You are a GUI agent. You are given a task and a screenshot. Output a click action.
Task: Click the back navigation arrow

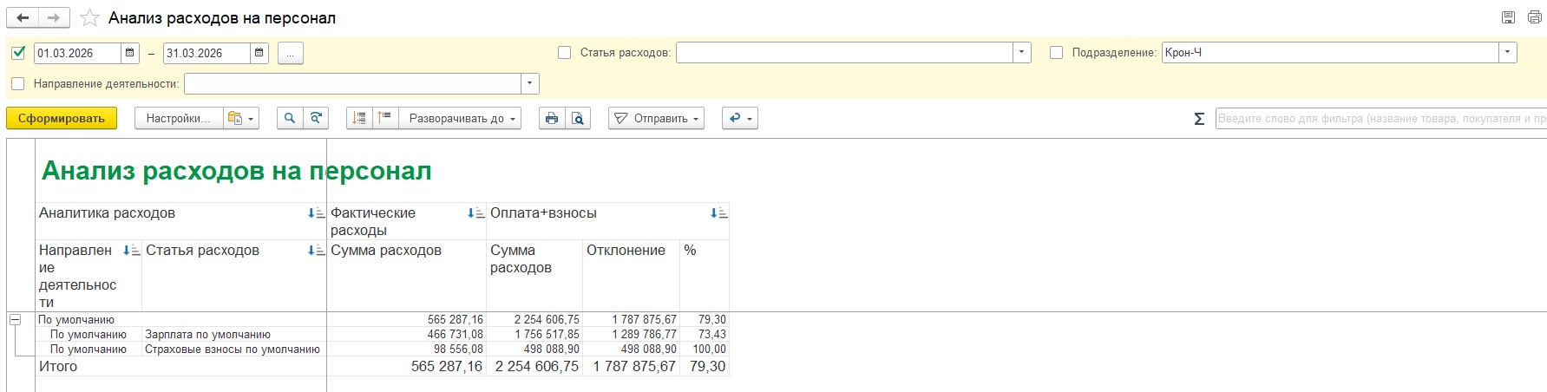23,18
